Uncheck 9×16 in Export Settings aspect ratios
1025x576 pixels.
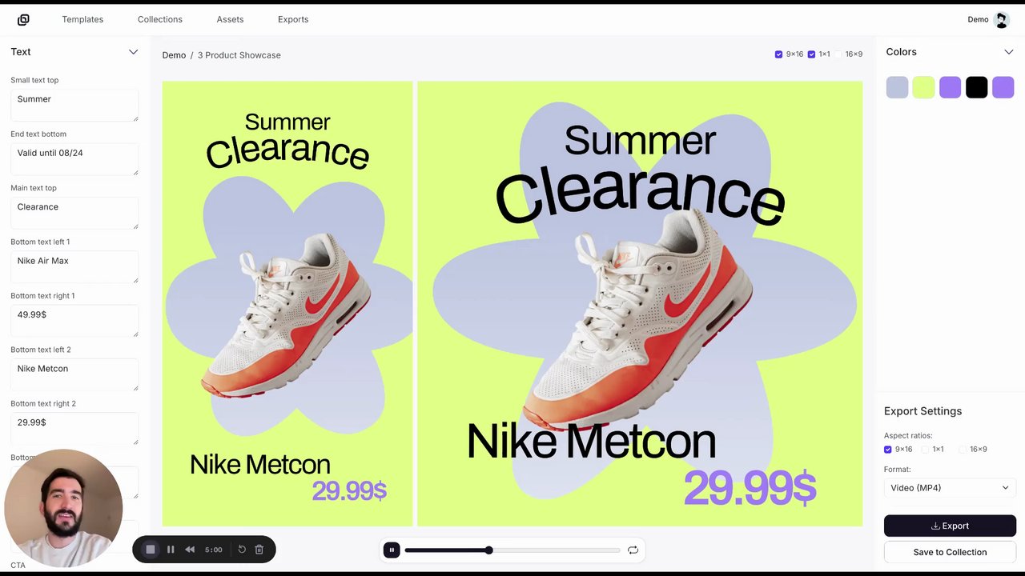[x=887, y=450]
